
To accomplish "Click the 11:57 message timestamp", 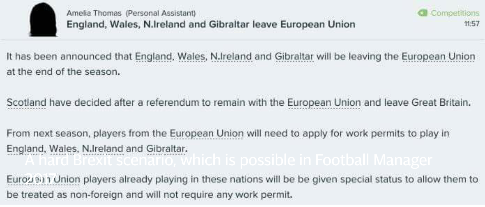I will [472, 25].
